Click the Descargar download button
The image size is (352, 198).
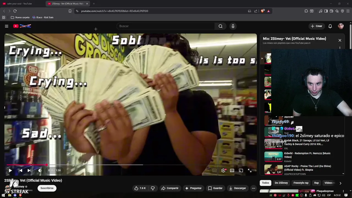pos(238,188)
